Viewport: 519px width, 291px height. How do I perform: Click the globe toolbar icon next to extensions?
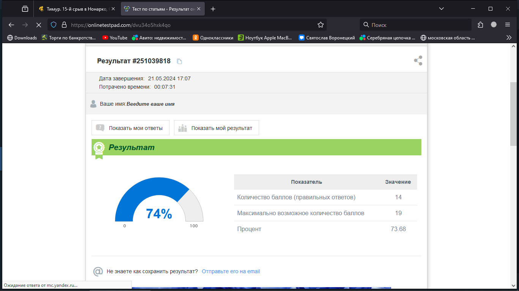[494, 25]
